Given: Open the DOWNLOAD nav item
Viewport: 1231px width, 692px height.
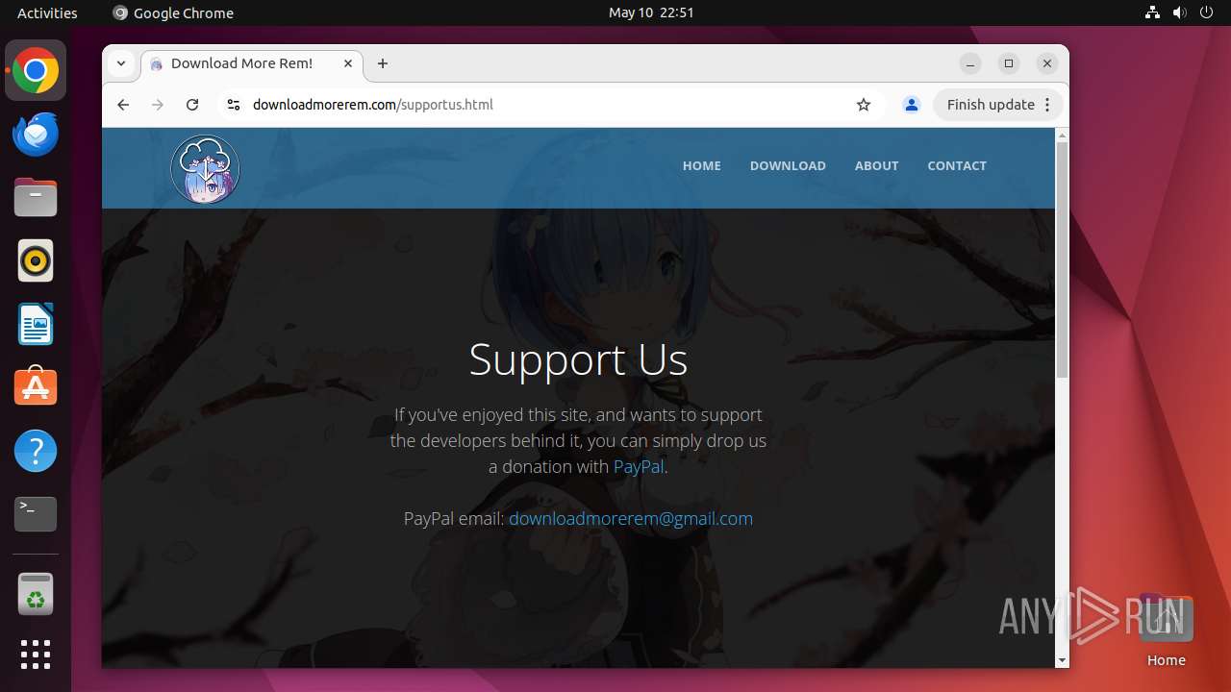Looking at the screenshot, I should pyautogui.click(x=788, y=166).
